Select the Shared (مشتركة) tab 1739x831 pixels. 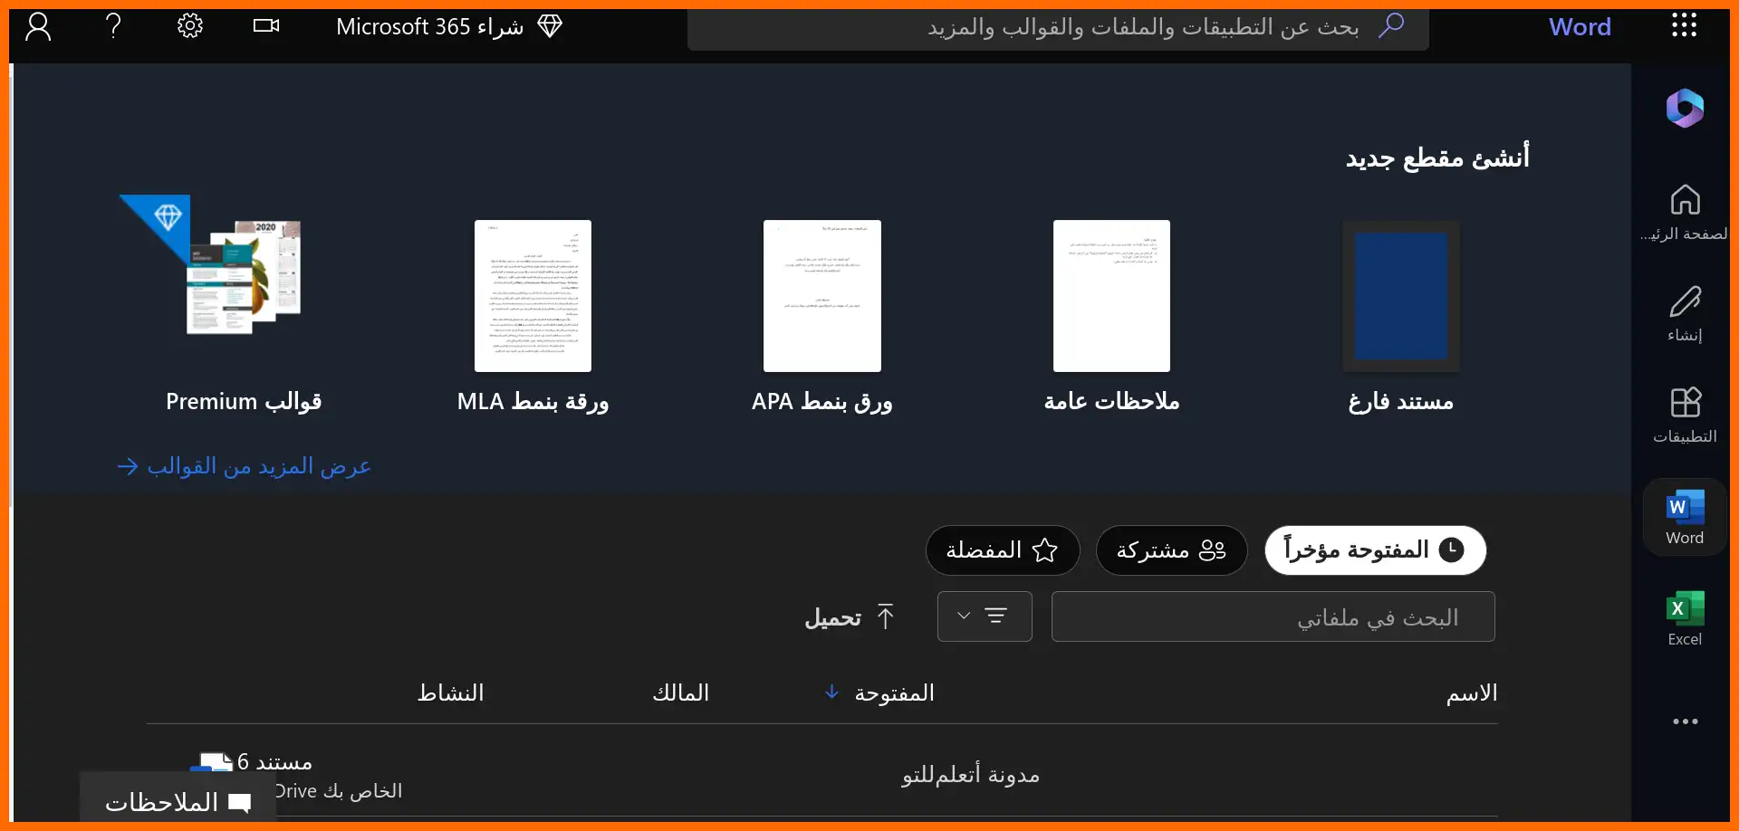[x=1171, y=550]
